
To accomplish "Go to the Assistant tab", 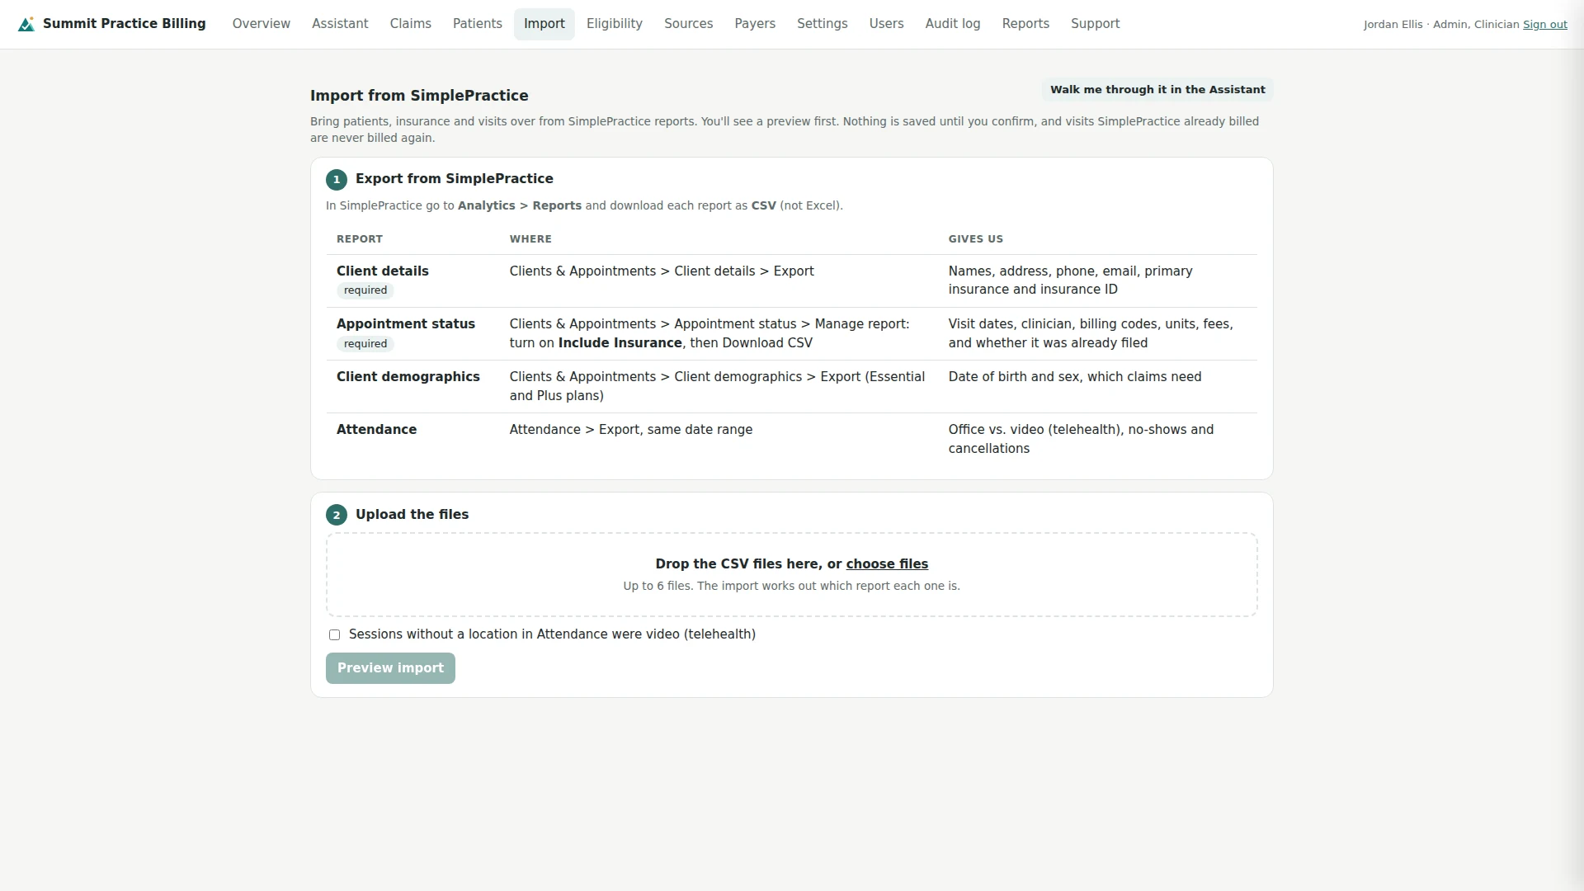I will (x=340, y=24).
